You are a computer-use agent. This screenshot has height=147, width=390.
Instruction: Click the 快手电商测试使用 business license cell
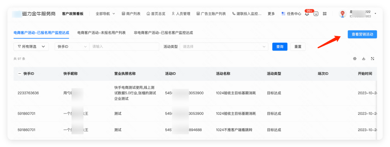(135, 93)
